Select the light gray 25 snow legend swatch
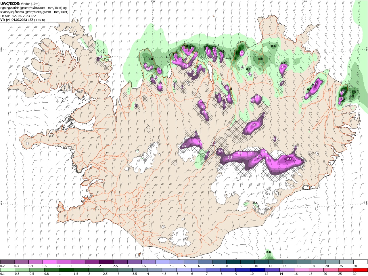This screenshot has height=276, width=368. point(346,262)
